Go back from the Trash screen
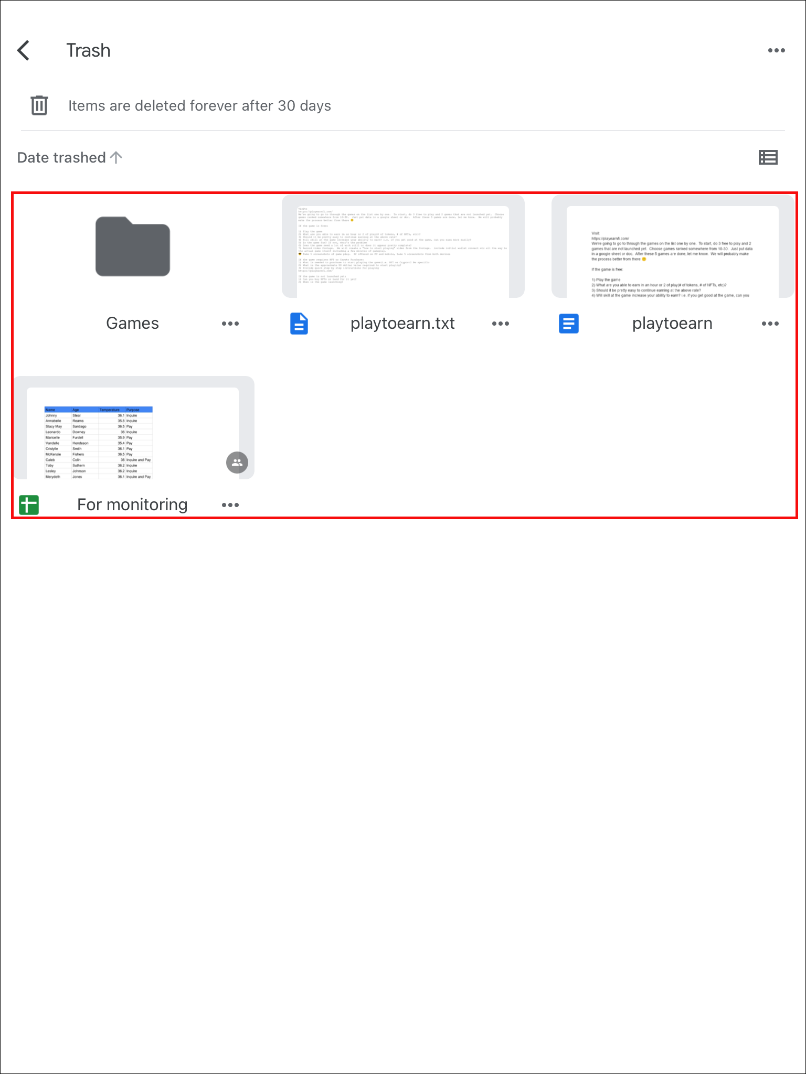The image size is (806, 1074). [x=24, y=50]
